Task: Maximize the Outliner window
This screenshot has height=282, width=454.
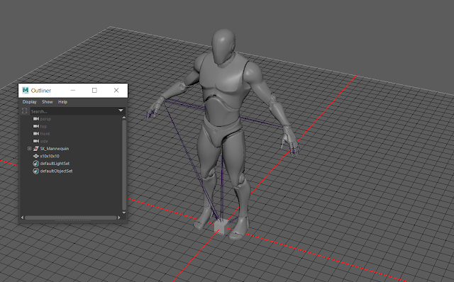Action: click(94, 91)
